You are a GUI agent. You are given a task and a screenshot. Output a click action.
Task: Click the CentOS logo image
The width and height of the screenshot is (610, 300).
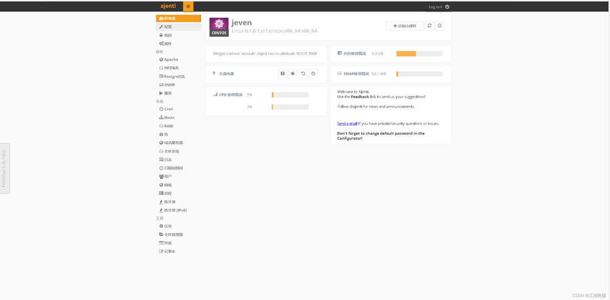click(x=219, y=27)
